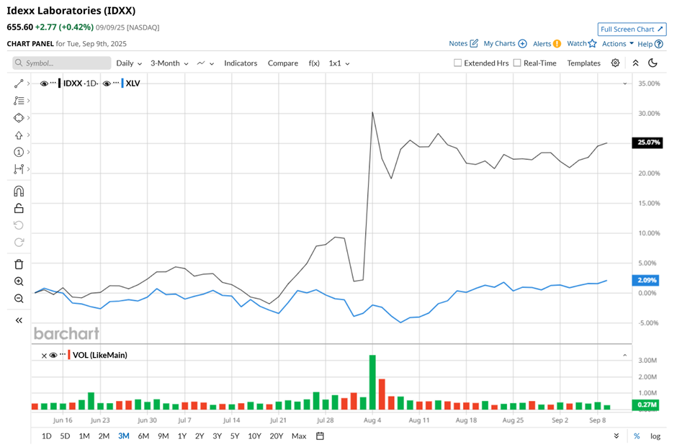Select the Max time range

(299, 435)
